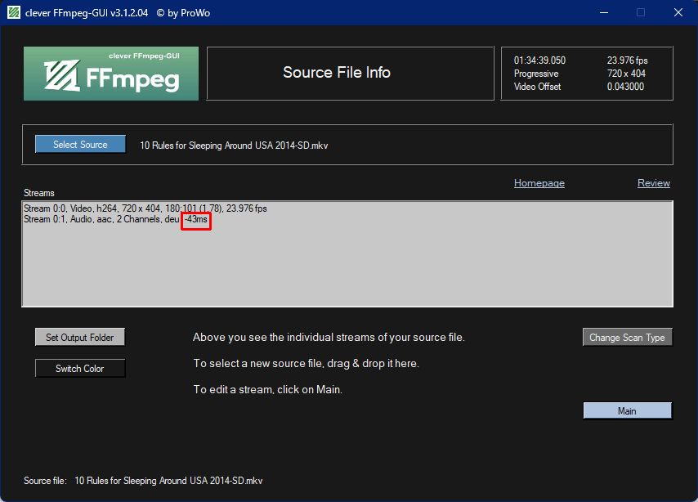Minimize the FFmpeg-GUI window
698x502 pixels.
[x=604, y=12]
